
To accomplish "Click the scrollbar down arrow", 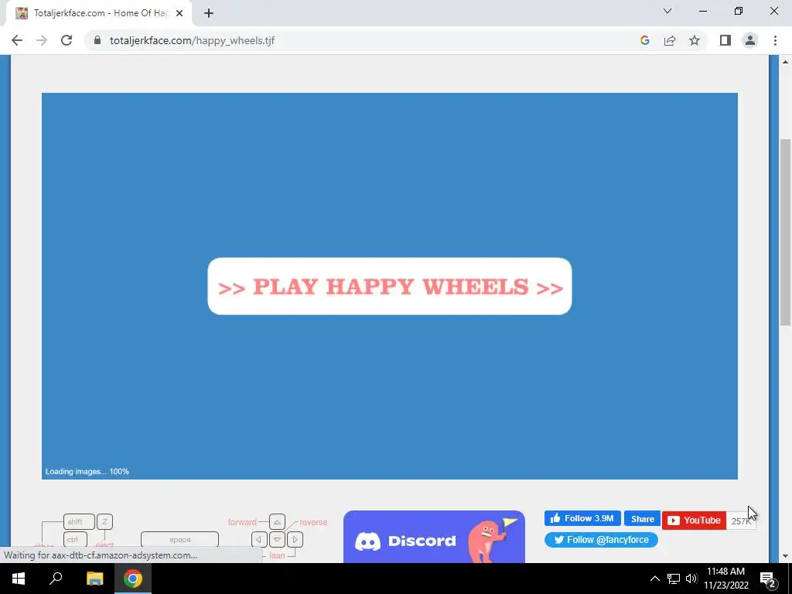I will (785, 556).
